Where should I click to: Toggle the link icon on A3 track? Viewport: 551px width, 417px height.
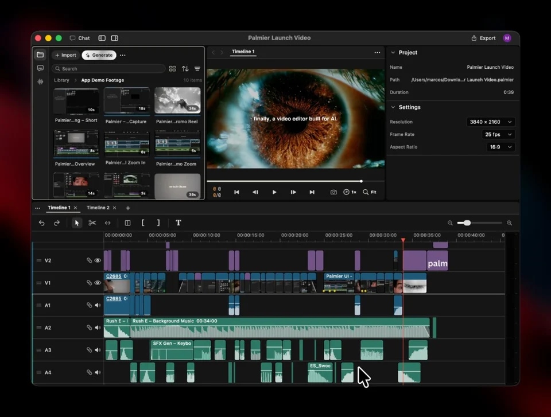point(90,350)
